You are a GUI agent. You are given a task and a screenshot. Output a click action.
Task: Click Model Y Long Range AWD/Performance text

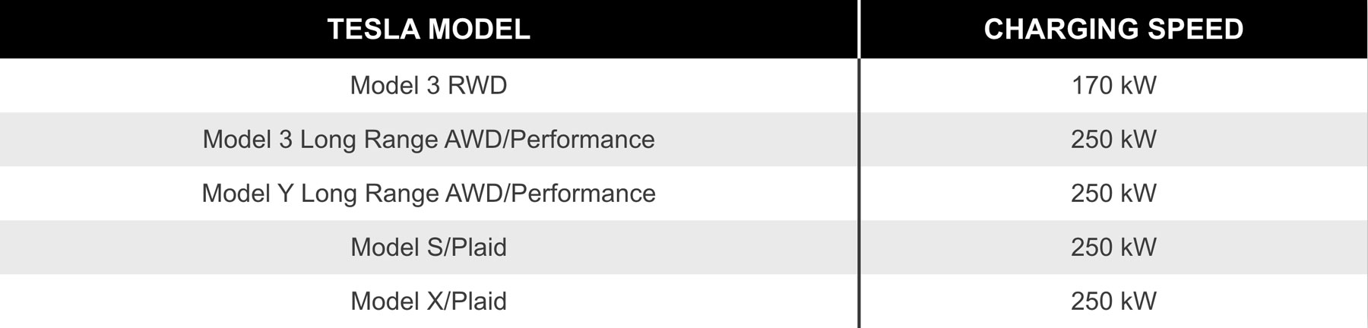[429, 194]
